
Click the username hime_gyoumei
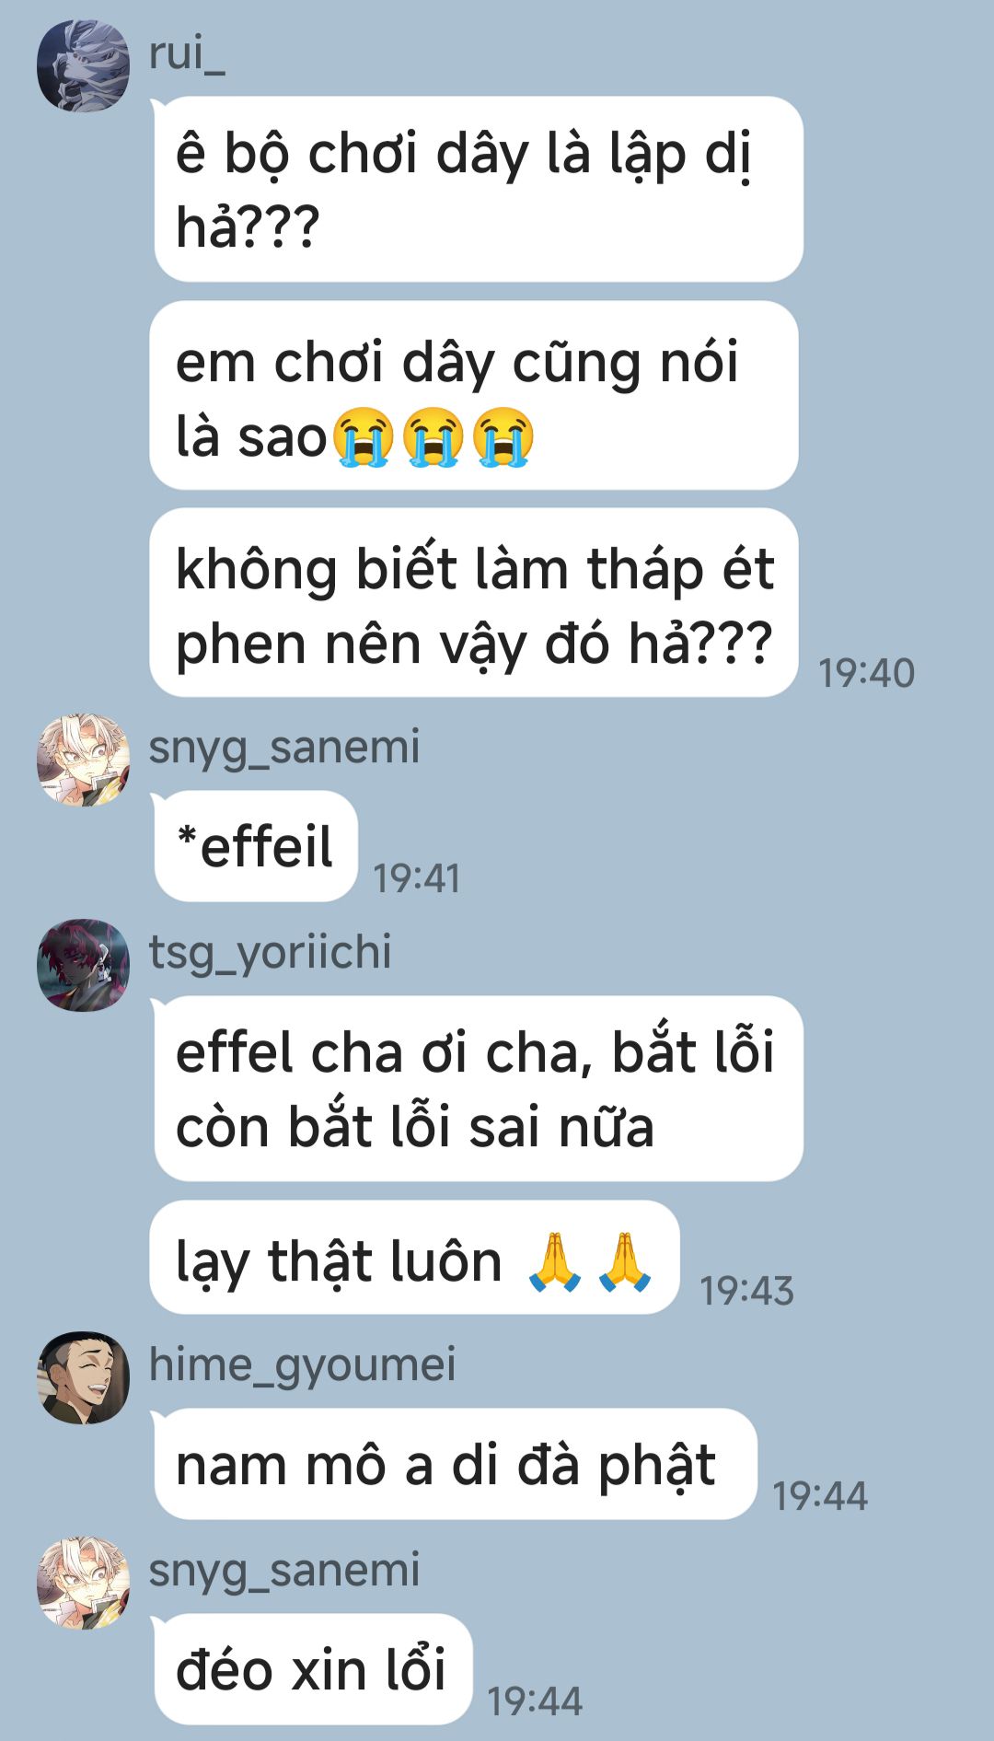(302, 1364)
